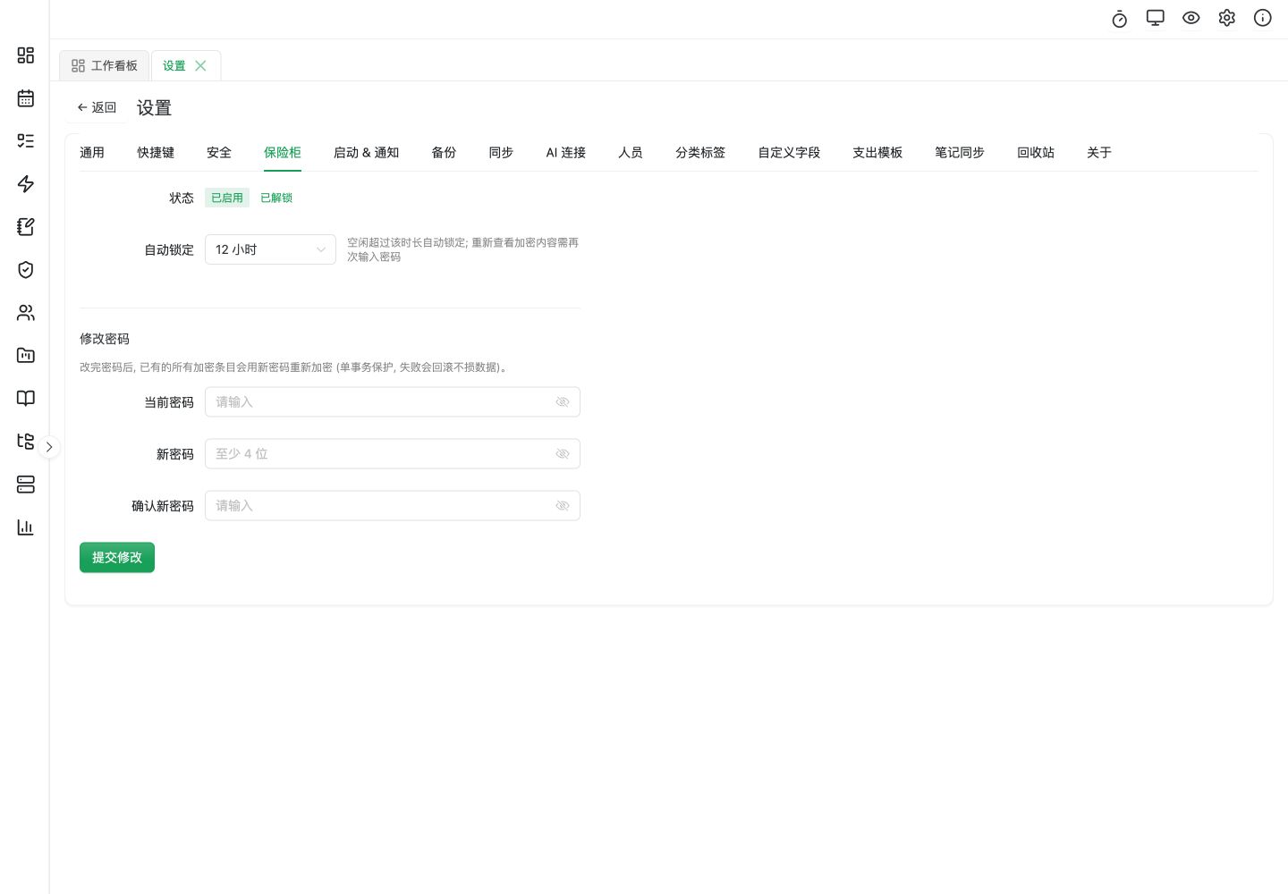Focus the 新密码 input field

coord(393,454)
